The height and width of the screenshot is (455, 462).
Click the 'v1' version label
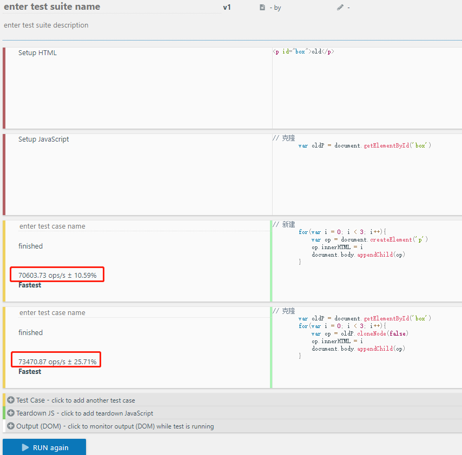coord(227,8)
